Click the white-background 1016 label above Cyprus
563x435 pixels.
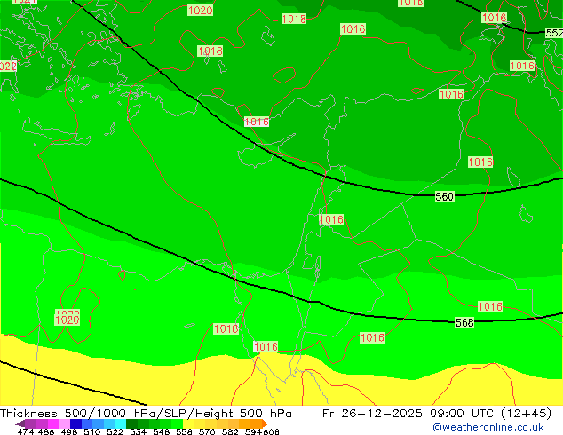[257, 122]
